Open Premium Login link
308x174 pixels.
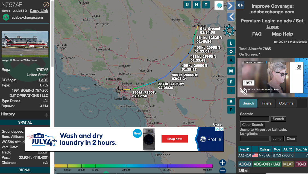272,24
